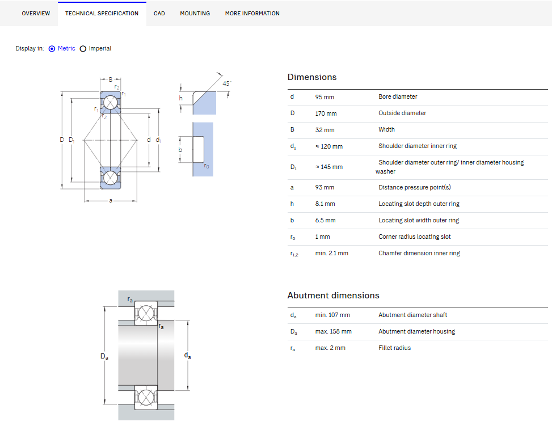Click the 1 mm corner radius value
552x426 pixels.
[x=322, y=237]
